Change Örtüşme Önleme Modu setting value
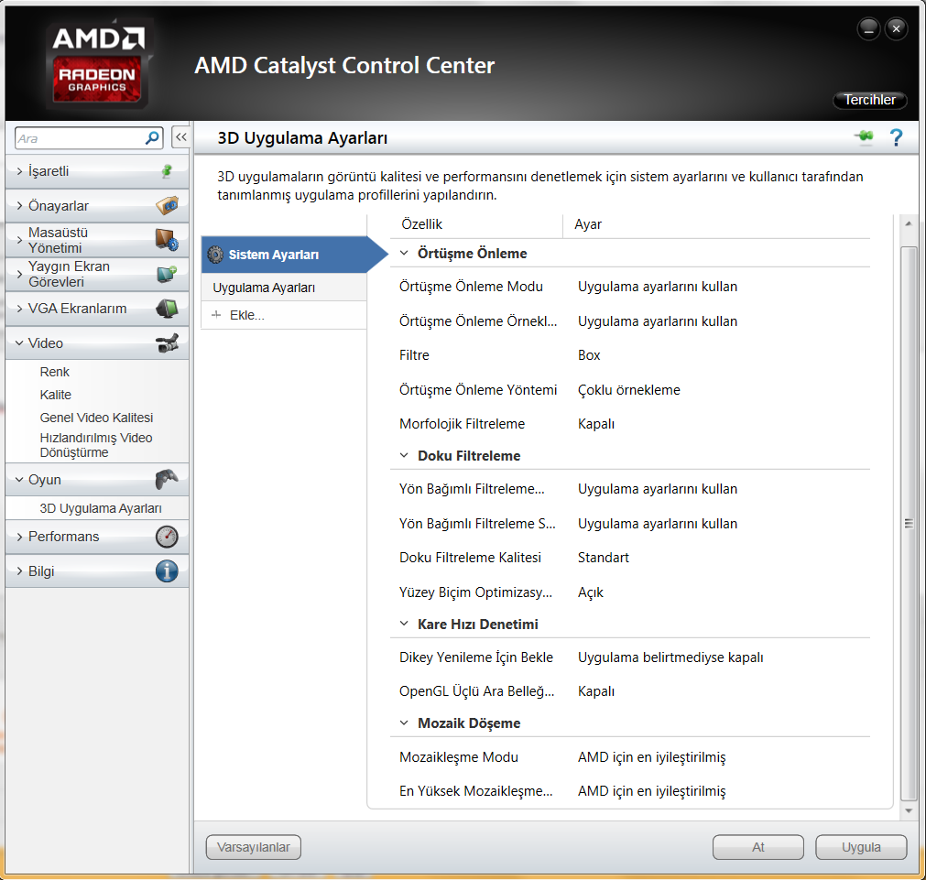The image size is (926, 880). (x=658, y=287)
